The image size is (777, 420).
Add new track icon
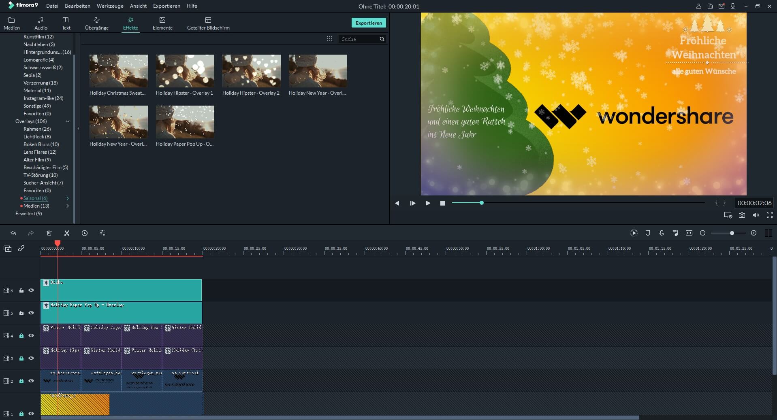click(7, 248)
